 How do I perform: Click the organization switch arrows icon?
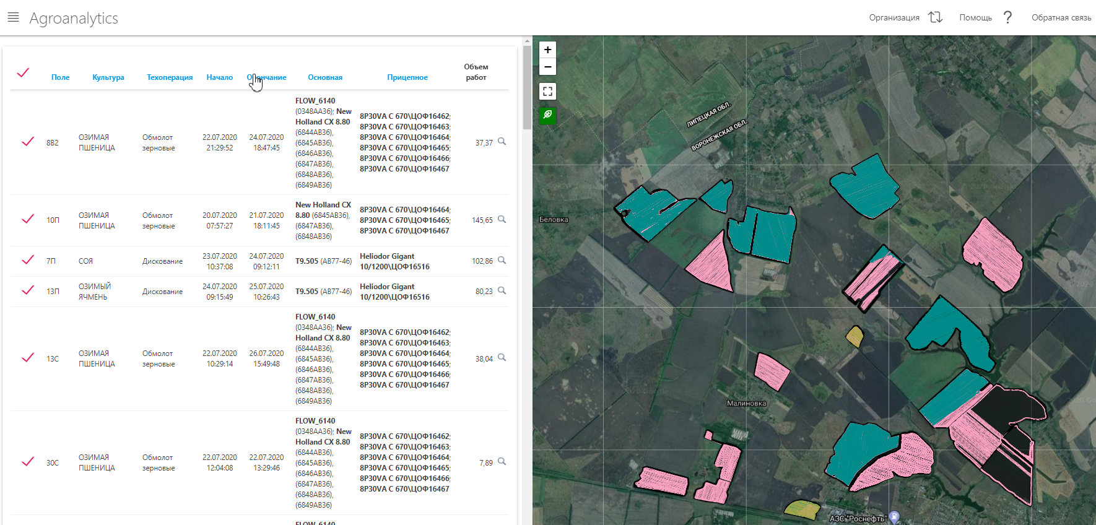935,17
